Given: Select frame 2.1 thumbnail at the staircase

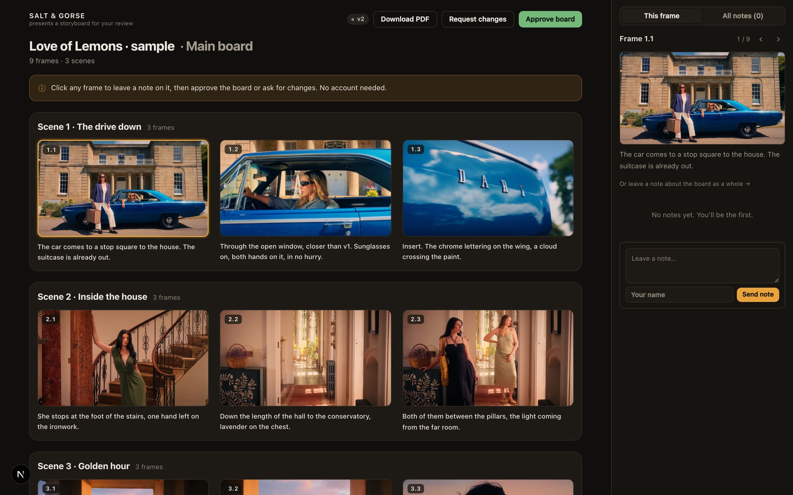Looking at the screenshot, I should click(123, 358).
